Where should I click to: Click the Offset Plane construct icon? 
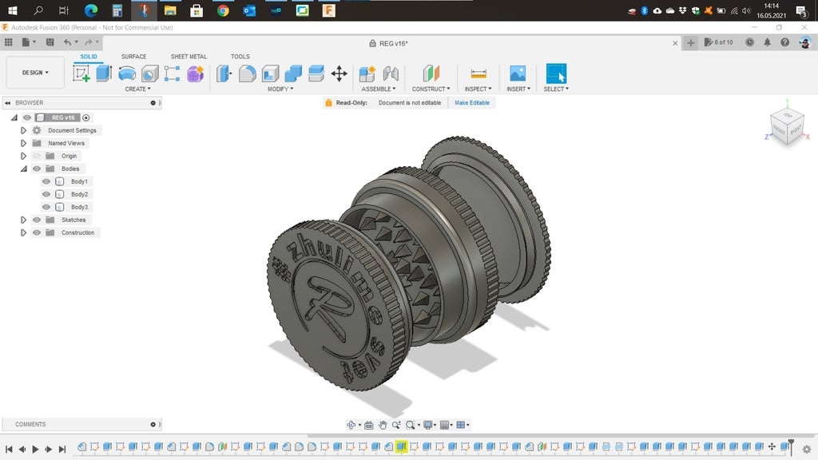coord(431,73)
